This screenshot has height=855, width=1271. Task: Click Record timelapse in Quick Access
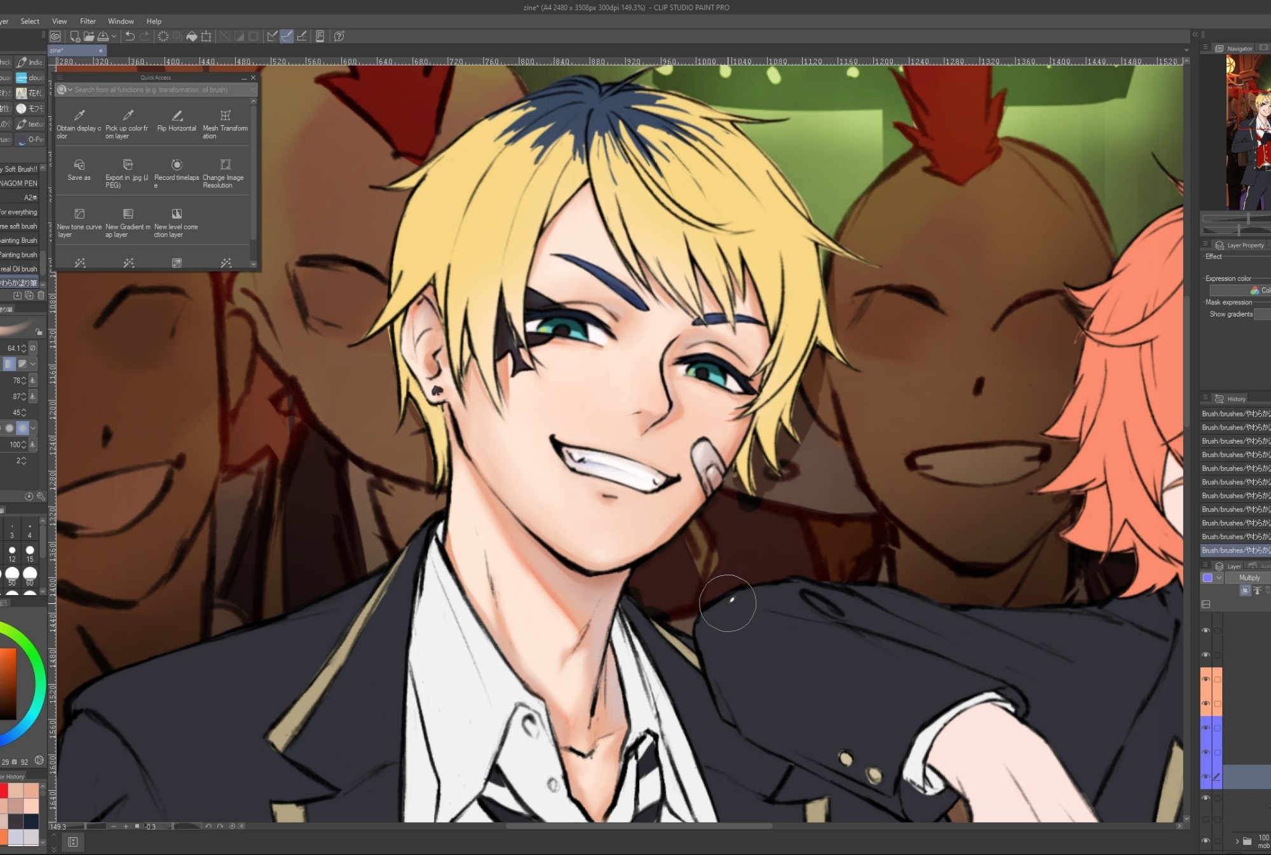(x=177, y=170)
